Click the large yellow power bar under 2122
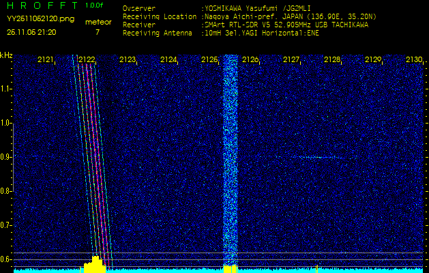 coord(95,264)
